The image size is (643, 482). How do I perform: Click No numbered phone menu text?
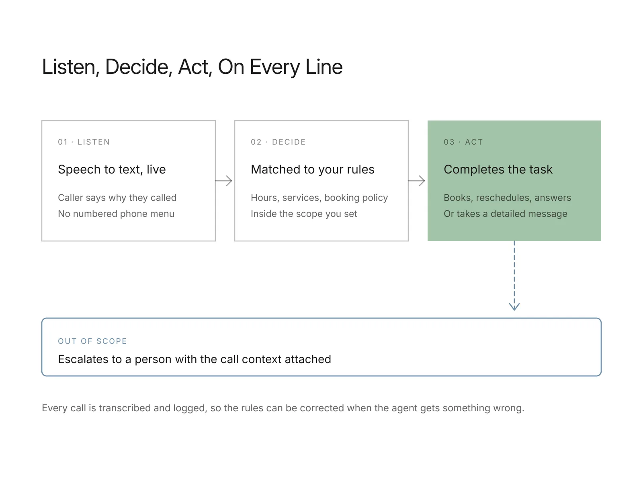tap(116, 214)
